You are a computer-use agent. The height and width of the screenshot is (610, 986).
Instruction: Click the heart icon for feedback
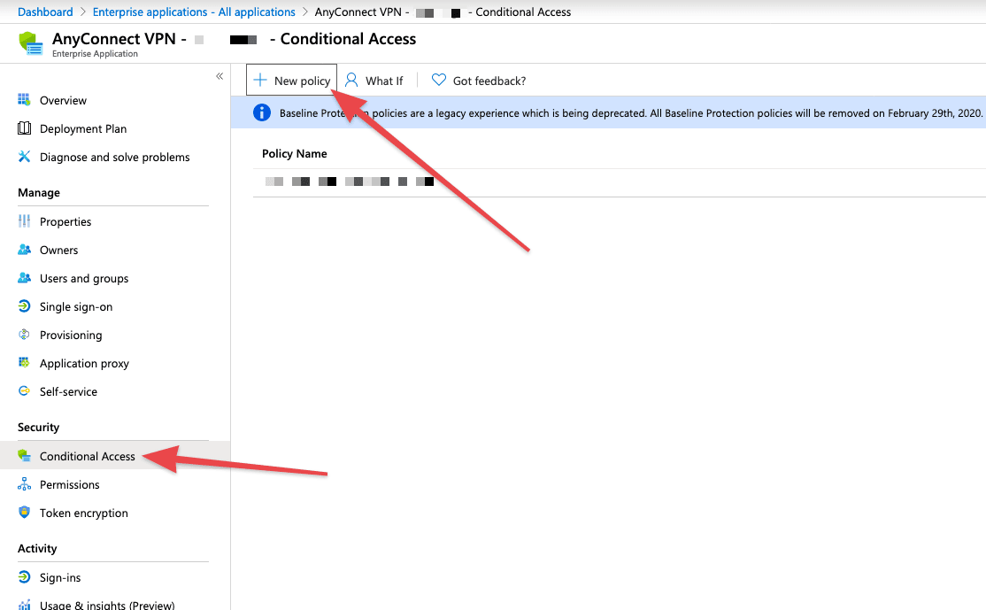click(439, 80)
